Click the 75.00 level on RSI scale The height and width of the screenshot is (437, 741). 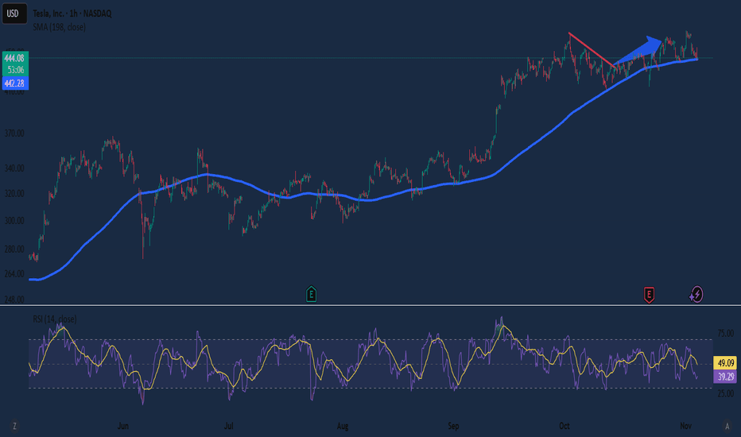(725, 334)
